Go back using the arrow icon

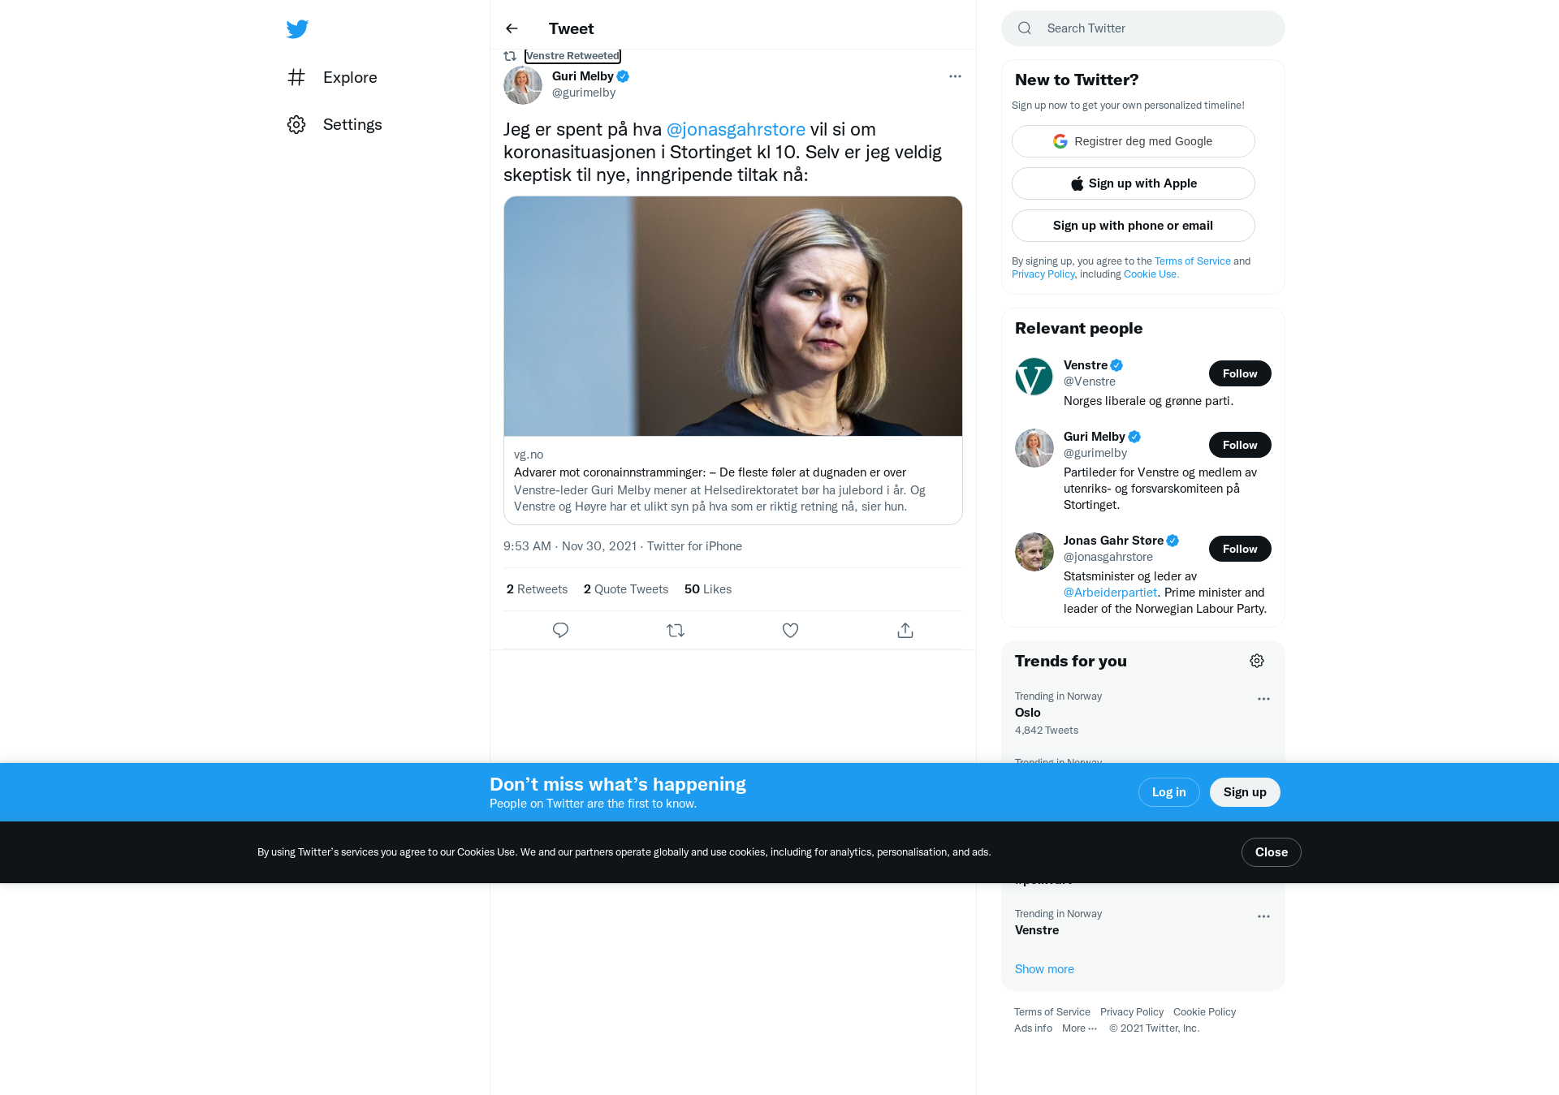(x=512, y=28)
